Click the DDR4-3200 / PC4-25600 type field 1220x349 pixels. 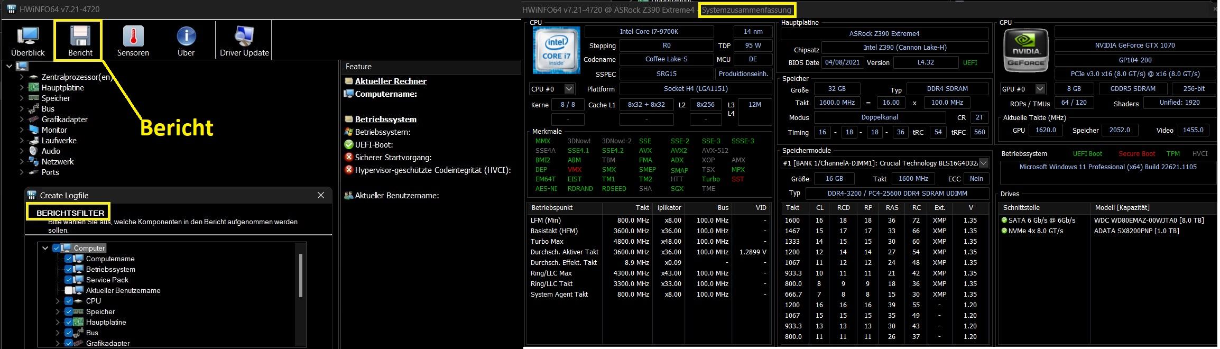click(896, 194)
